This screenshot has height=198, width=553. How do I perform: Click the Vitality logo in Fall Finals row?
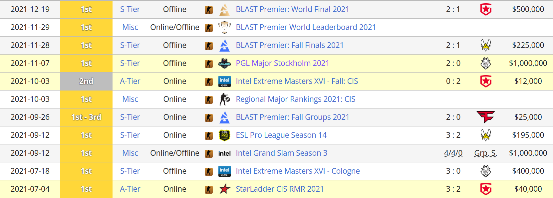point(486,45)
